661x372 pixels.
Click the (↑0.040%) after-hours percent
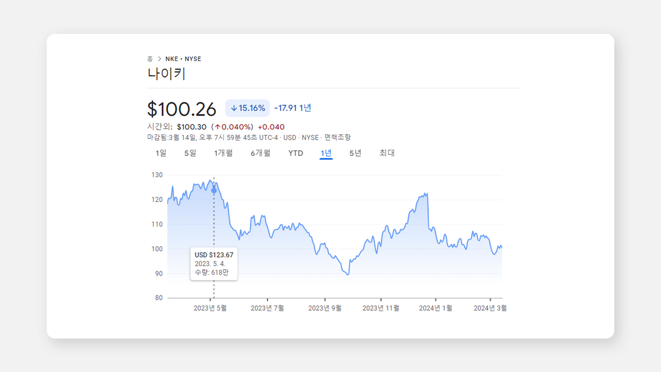tap(232, 127)
